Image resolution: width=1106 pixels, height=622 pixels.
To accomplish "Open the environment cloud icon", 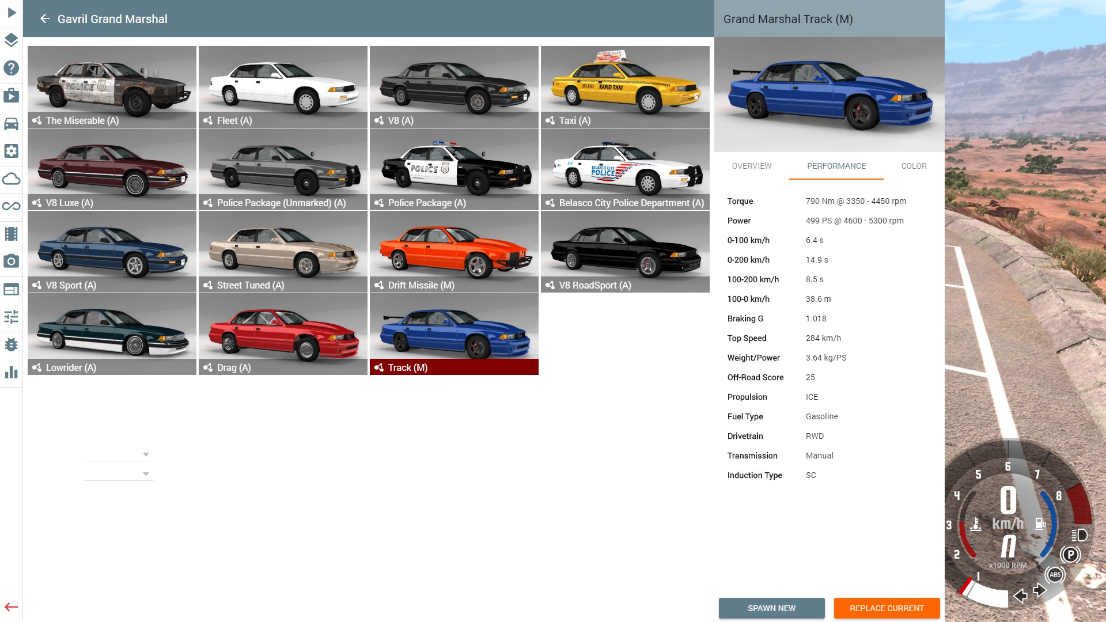I will click(x=11, y=179).
